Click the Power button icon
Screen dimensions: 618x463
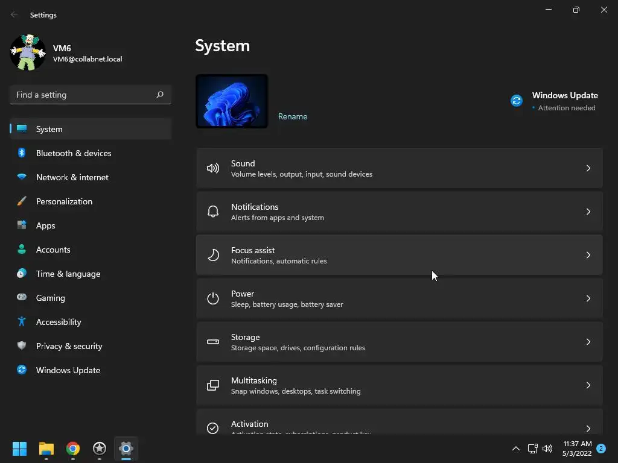pos(213,298)
